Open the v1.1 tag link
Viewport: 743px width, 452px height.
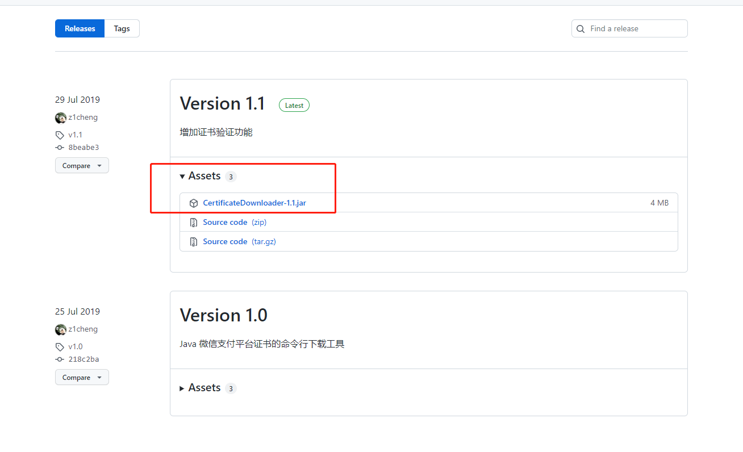(76, 135)
